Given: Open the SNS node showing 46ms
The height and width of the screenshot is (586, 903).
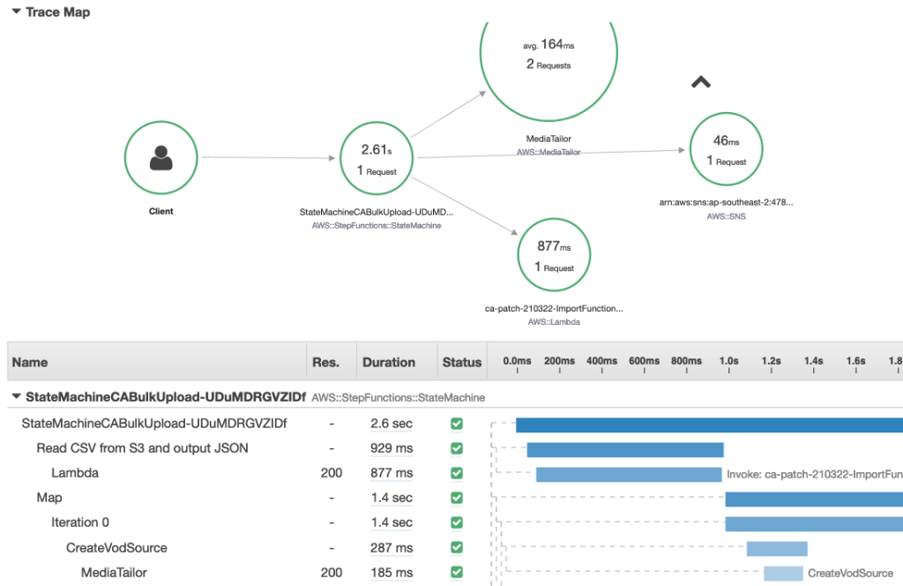Looking at the screenshot, I should click(725, 147).
